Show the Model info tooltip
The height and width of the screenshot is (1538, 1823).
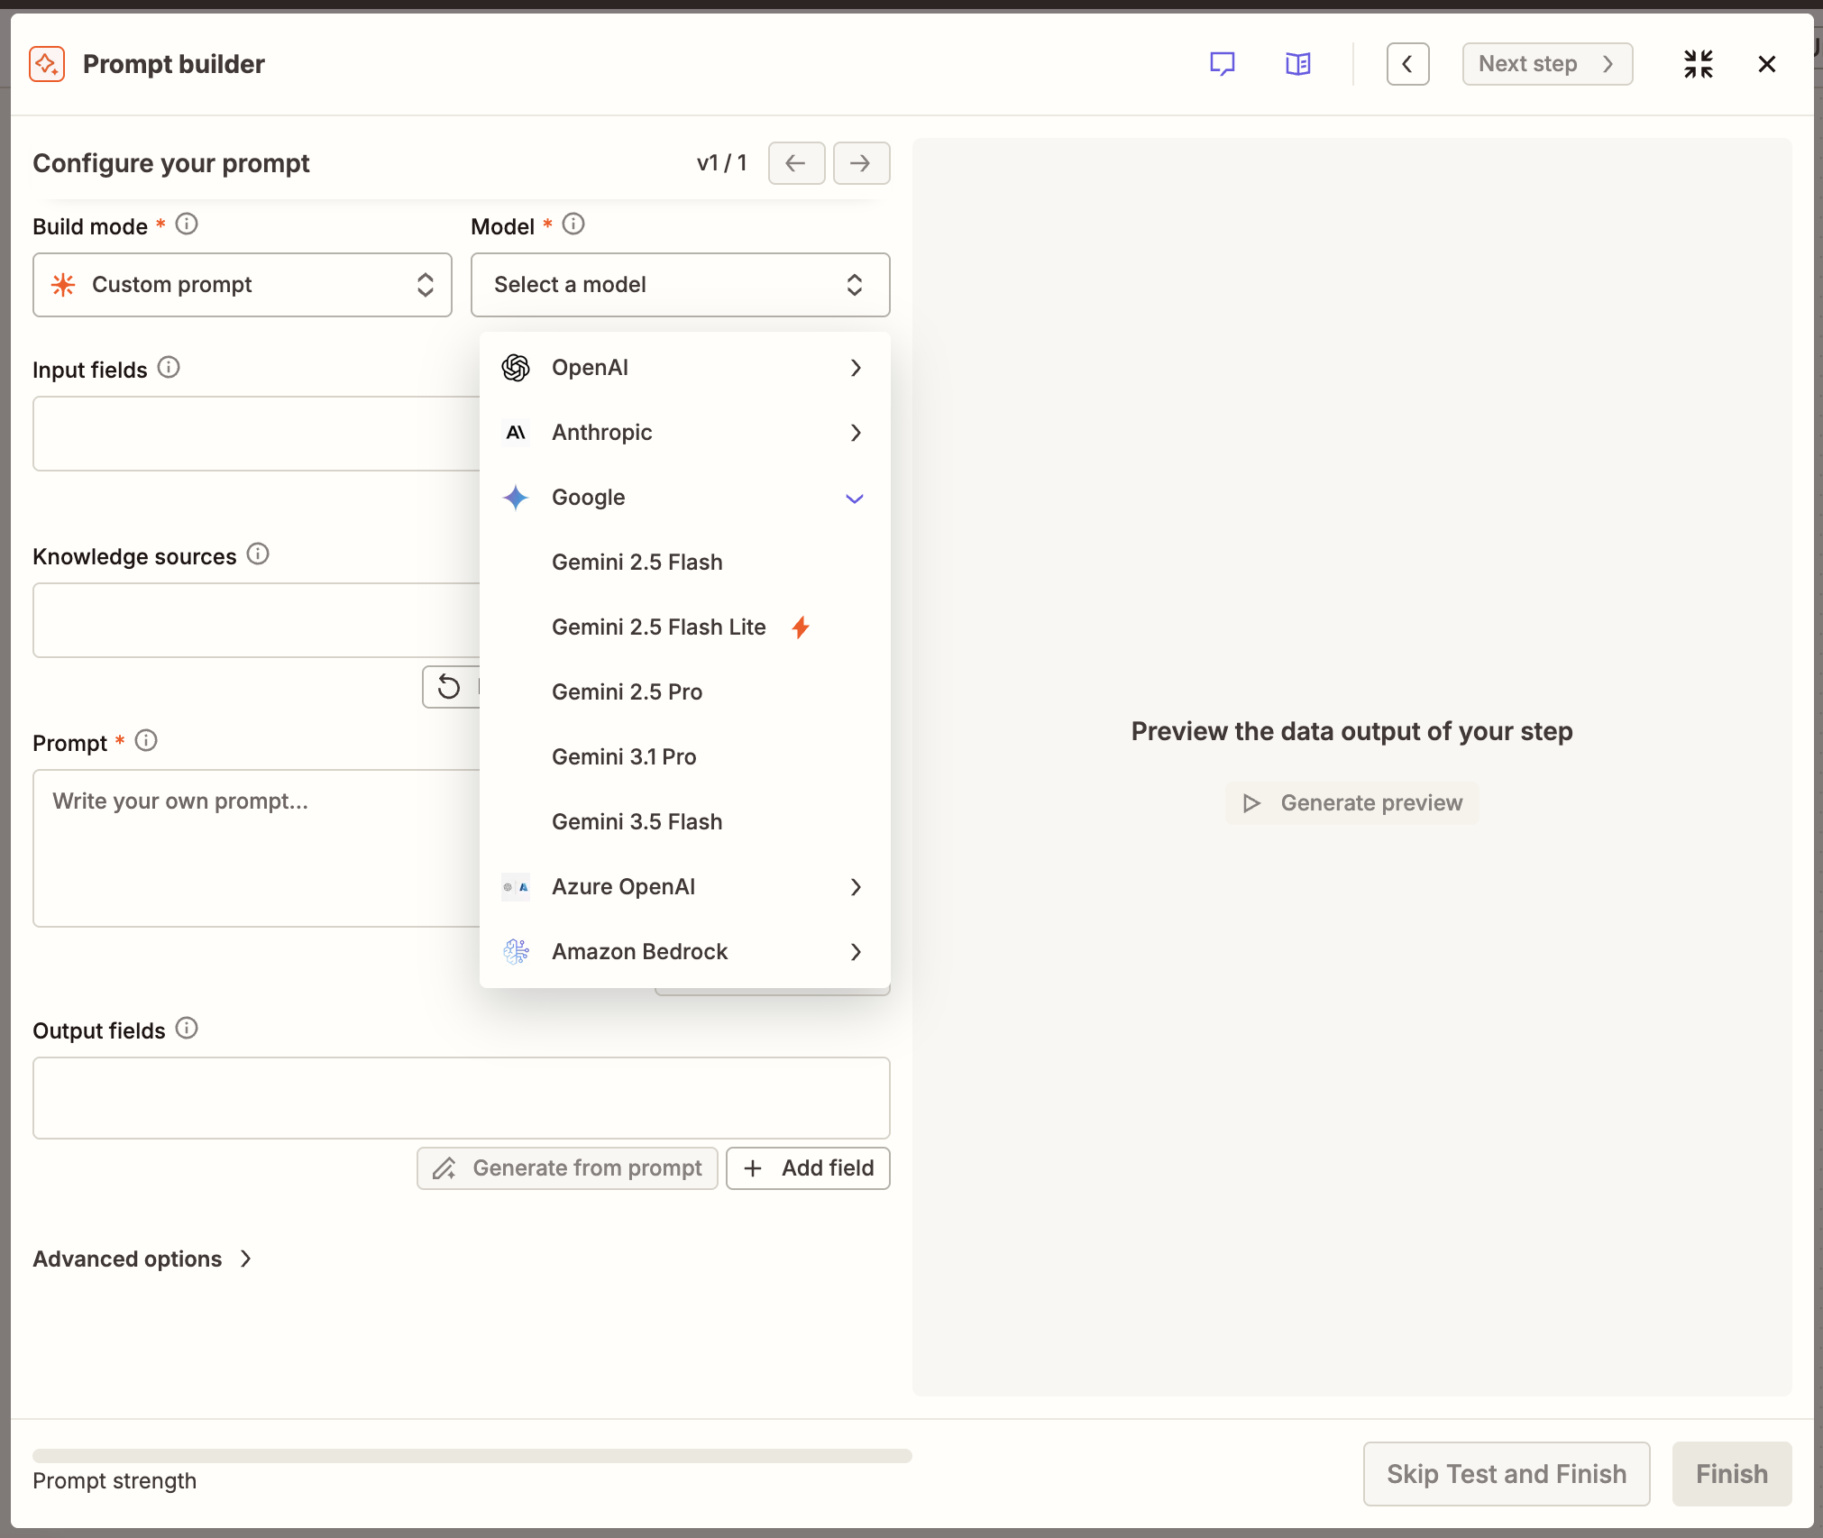click(573, 224)
